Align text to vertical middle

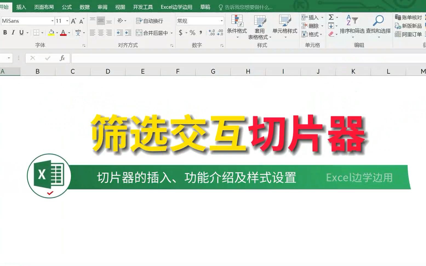101,21
